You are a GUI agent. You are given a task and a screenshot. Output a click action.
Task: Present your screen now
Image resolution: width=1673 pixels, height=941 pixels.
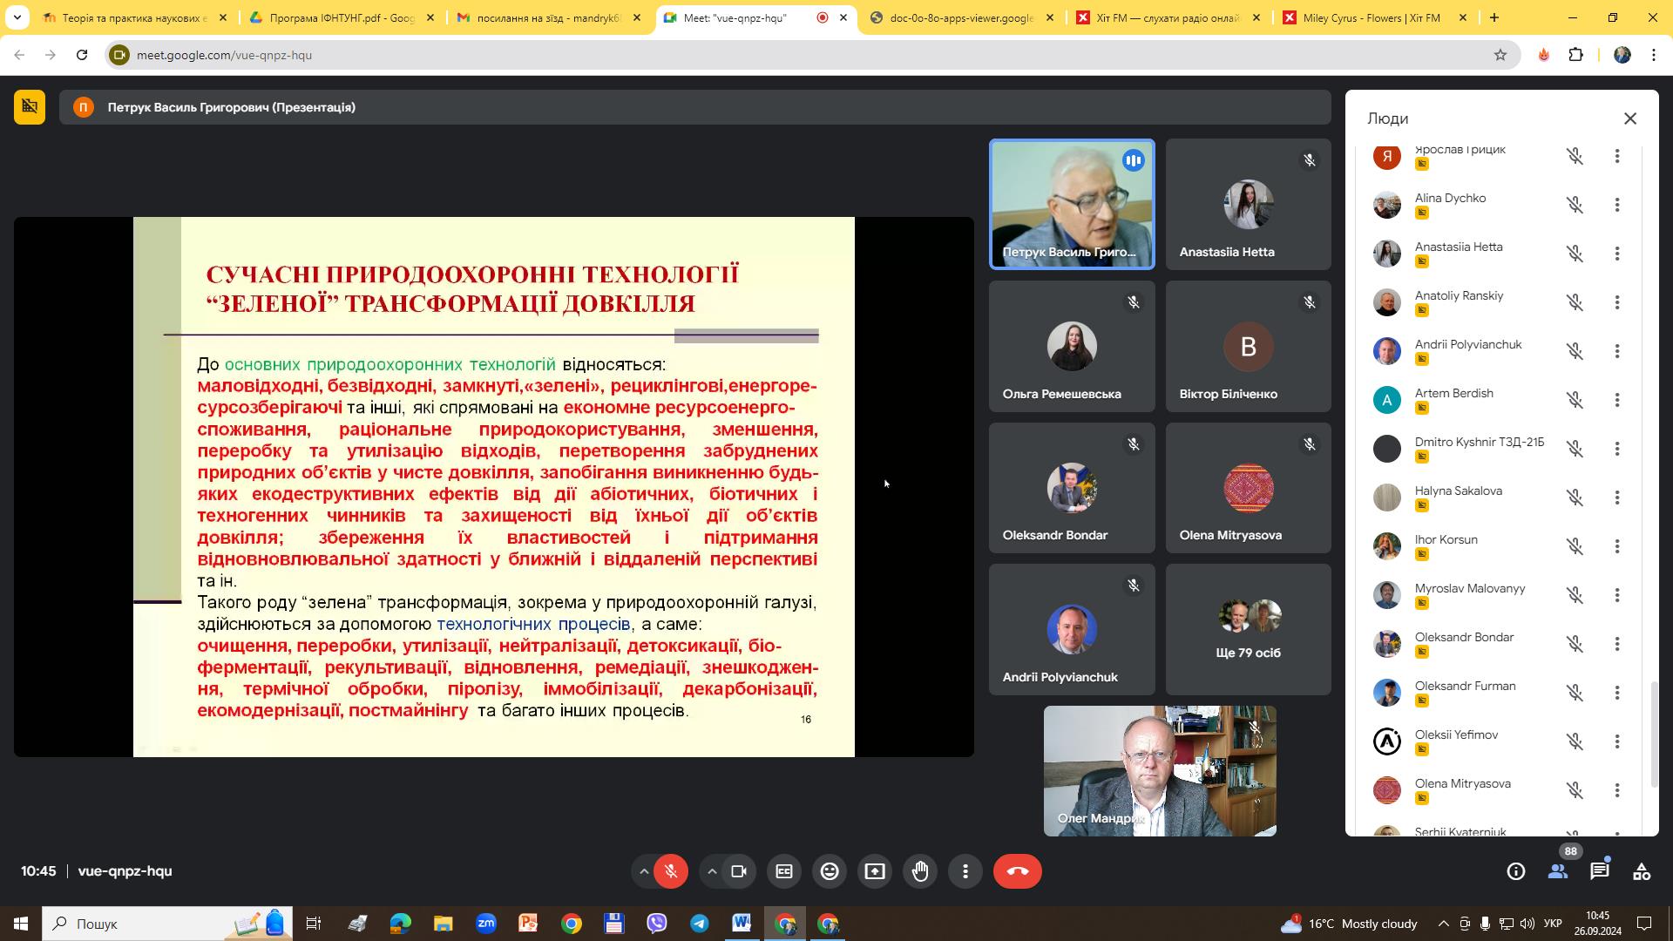point(874,871)
